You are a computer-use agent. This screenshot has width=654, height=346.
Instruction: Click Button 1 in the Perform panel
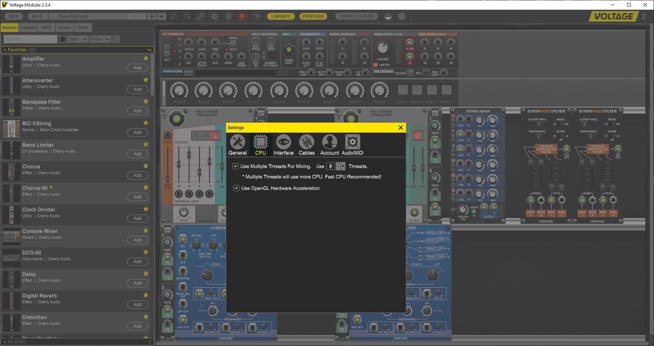coord(403,90)
